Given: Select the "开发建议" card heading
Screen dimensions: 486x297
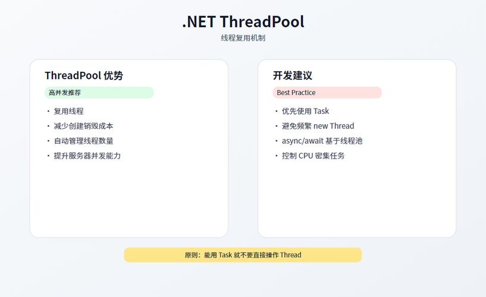Looking at the screenshot, I should [293, 75].
